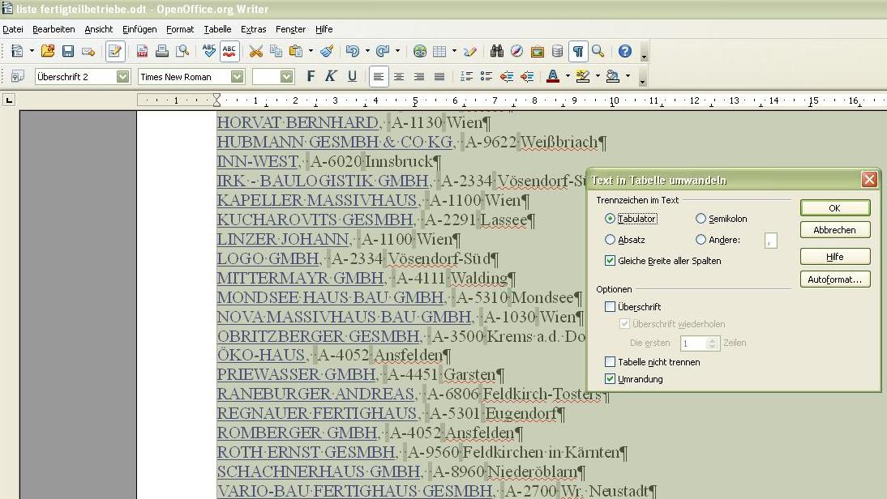887x499 pixels.
Task: Open the Einfügen menu
Action: tap(139, 29)
